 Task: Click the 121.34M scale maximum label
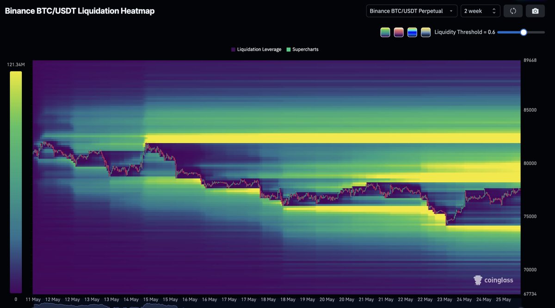click(x=16, y=65)
